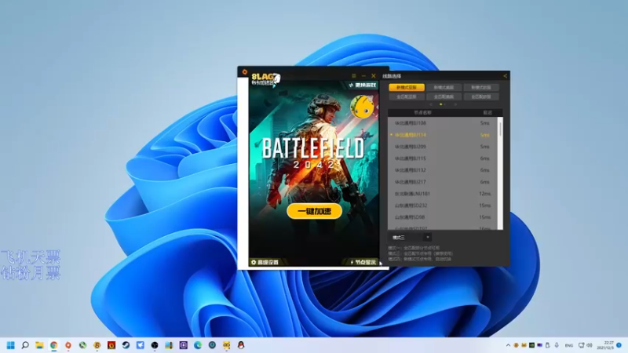Select the 全匹配亚服 tab

(407, 96)
